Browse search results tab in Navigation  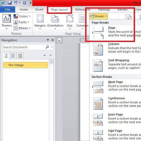click(20, 56)
